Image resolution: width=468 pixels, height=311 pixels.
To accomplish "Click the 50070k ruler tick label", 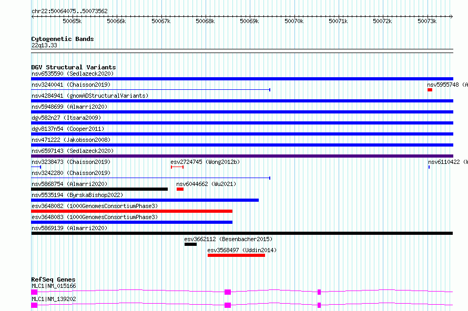I will 294,21.
